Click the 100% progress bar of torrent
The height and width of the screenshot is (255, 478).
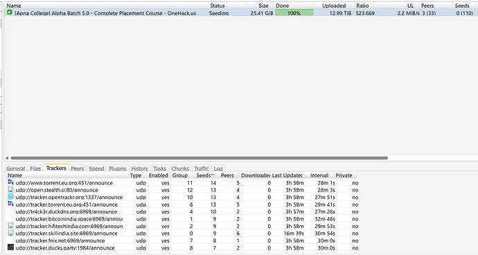coord(294,12)
